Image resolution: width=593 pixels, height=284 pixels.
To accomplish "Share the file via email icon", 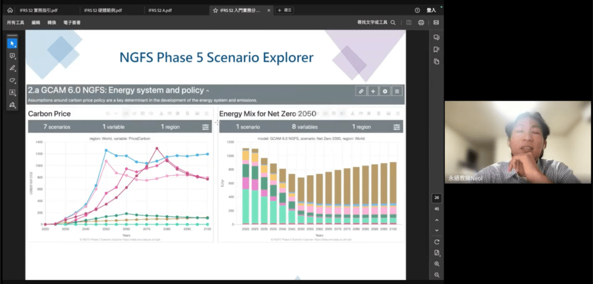I will 436,23.
